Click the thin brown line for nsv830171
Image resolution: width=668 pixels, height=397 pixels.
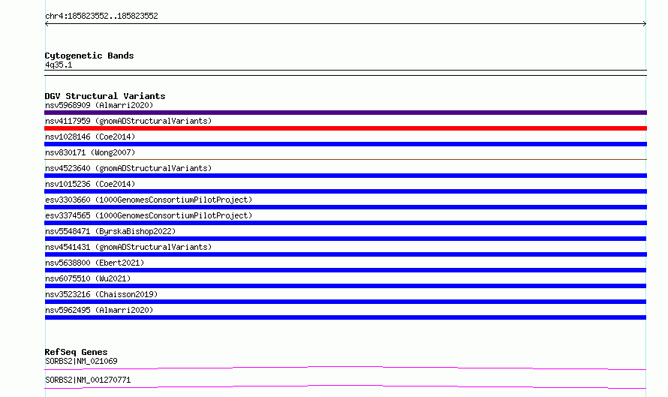[345, 159]
